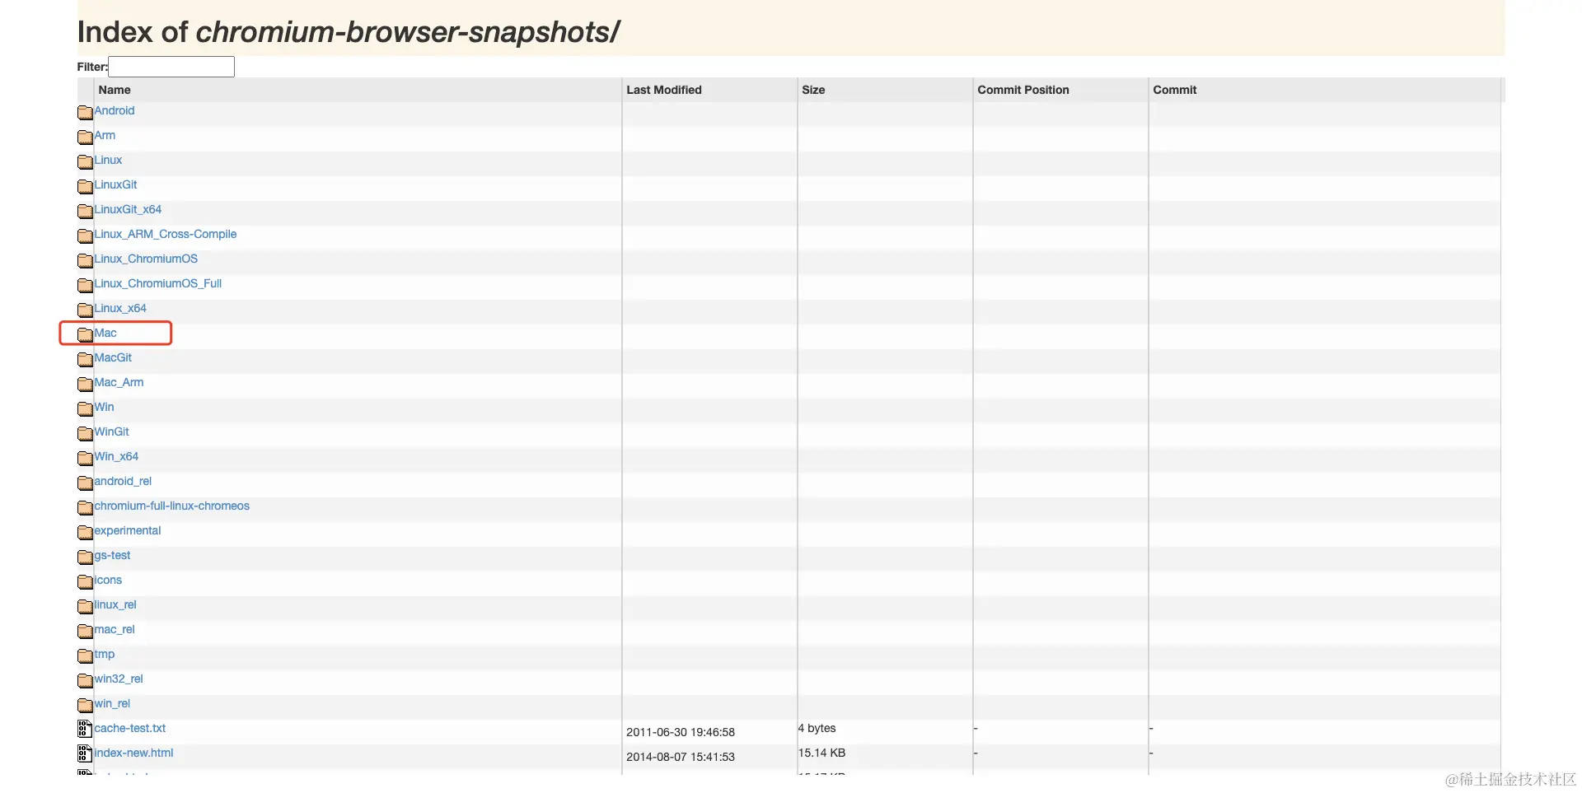Screen dimensions: 1582x793
Task: Open the Linux_ARM_Cross-Compile directory link
Action: pos(166,234)
